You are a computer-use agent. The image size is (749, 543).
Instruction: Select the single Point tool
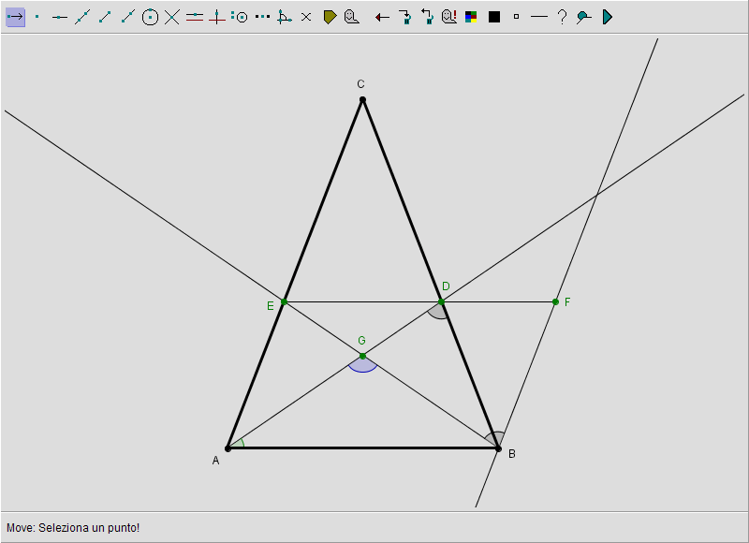(37, 17)
